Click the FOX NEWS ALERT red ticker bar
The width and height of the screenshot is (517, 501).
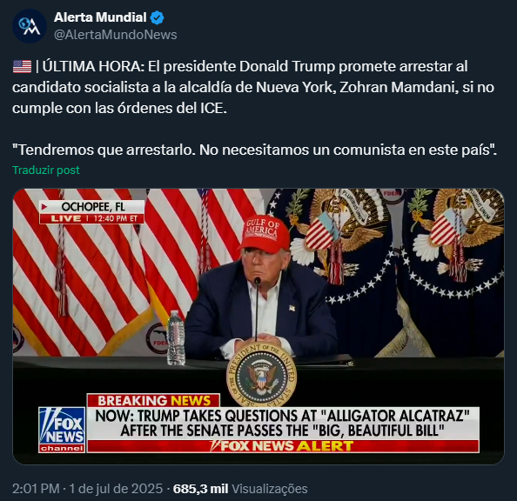click(x=283, y=446)
